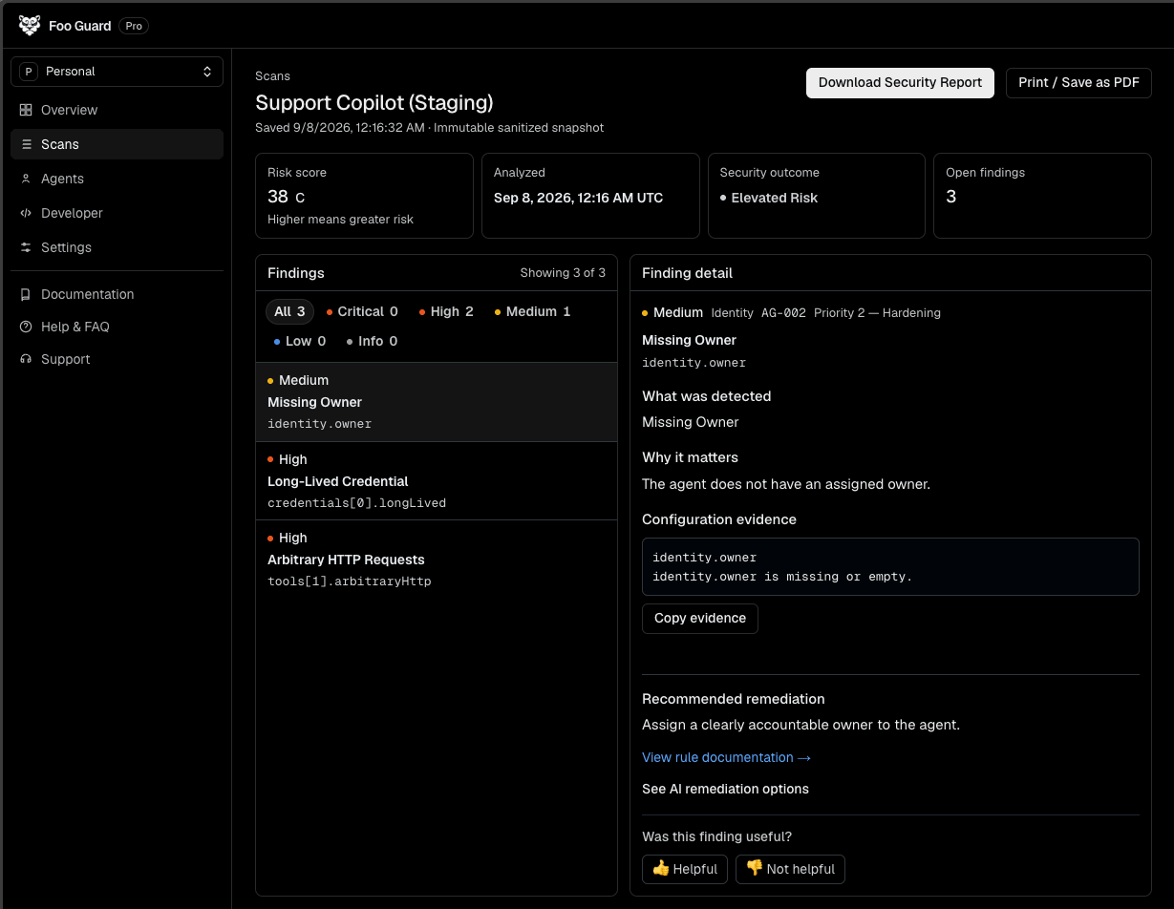Screen dimensions: 1174x909
Task: Mark finding as Not helpful
Action: 790,869
